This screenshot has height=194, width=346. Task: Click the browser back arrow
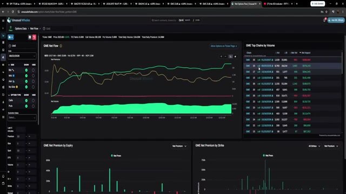(3, 12)
